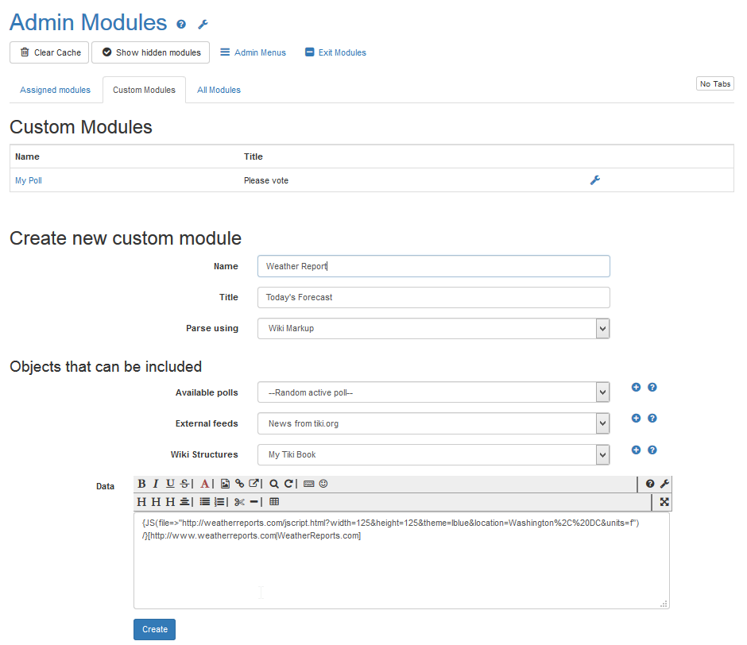The height and width of the screenshot is (645, 747).
Task: Open the smiley emoticon picker
Action: pos(323,484)
